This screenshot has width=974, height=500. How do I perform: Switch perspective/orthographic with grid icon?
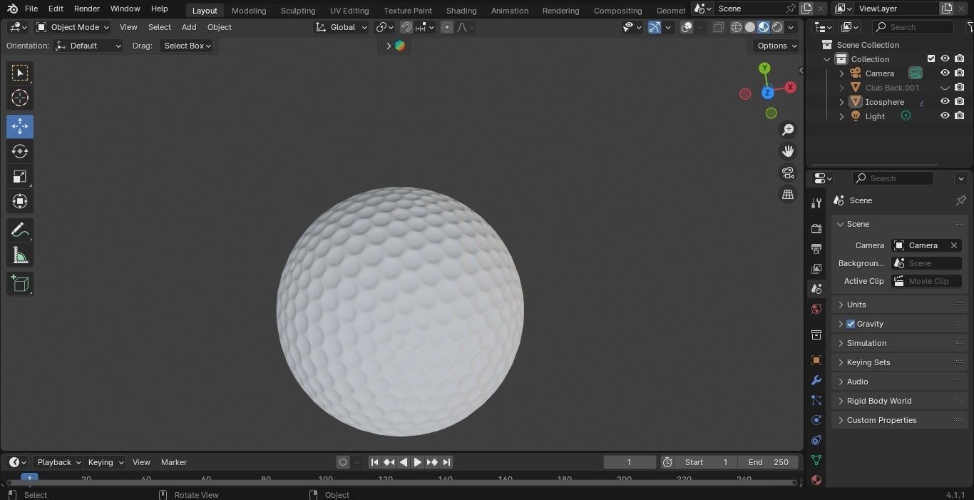pos(788,194)
